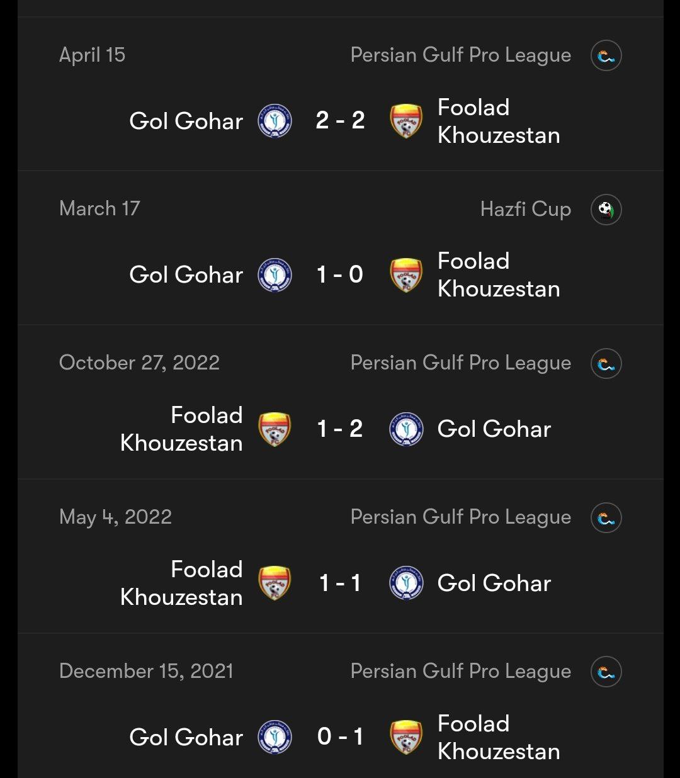Click Foolad crest in December 15, 2021 match
The image size is (680, 778).
tap(406, 738)
